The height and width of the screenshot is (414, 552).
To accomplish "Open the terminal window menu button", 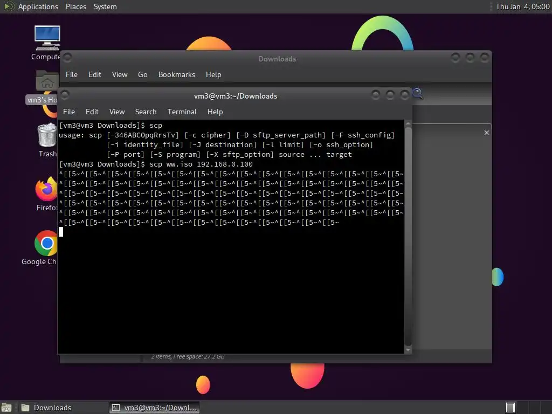I will point(65,94).
